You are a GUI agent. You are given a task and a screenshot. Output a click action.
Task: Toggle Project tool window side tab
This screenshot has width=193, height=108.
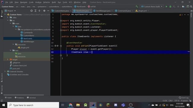click(x=2, y=13)
